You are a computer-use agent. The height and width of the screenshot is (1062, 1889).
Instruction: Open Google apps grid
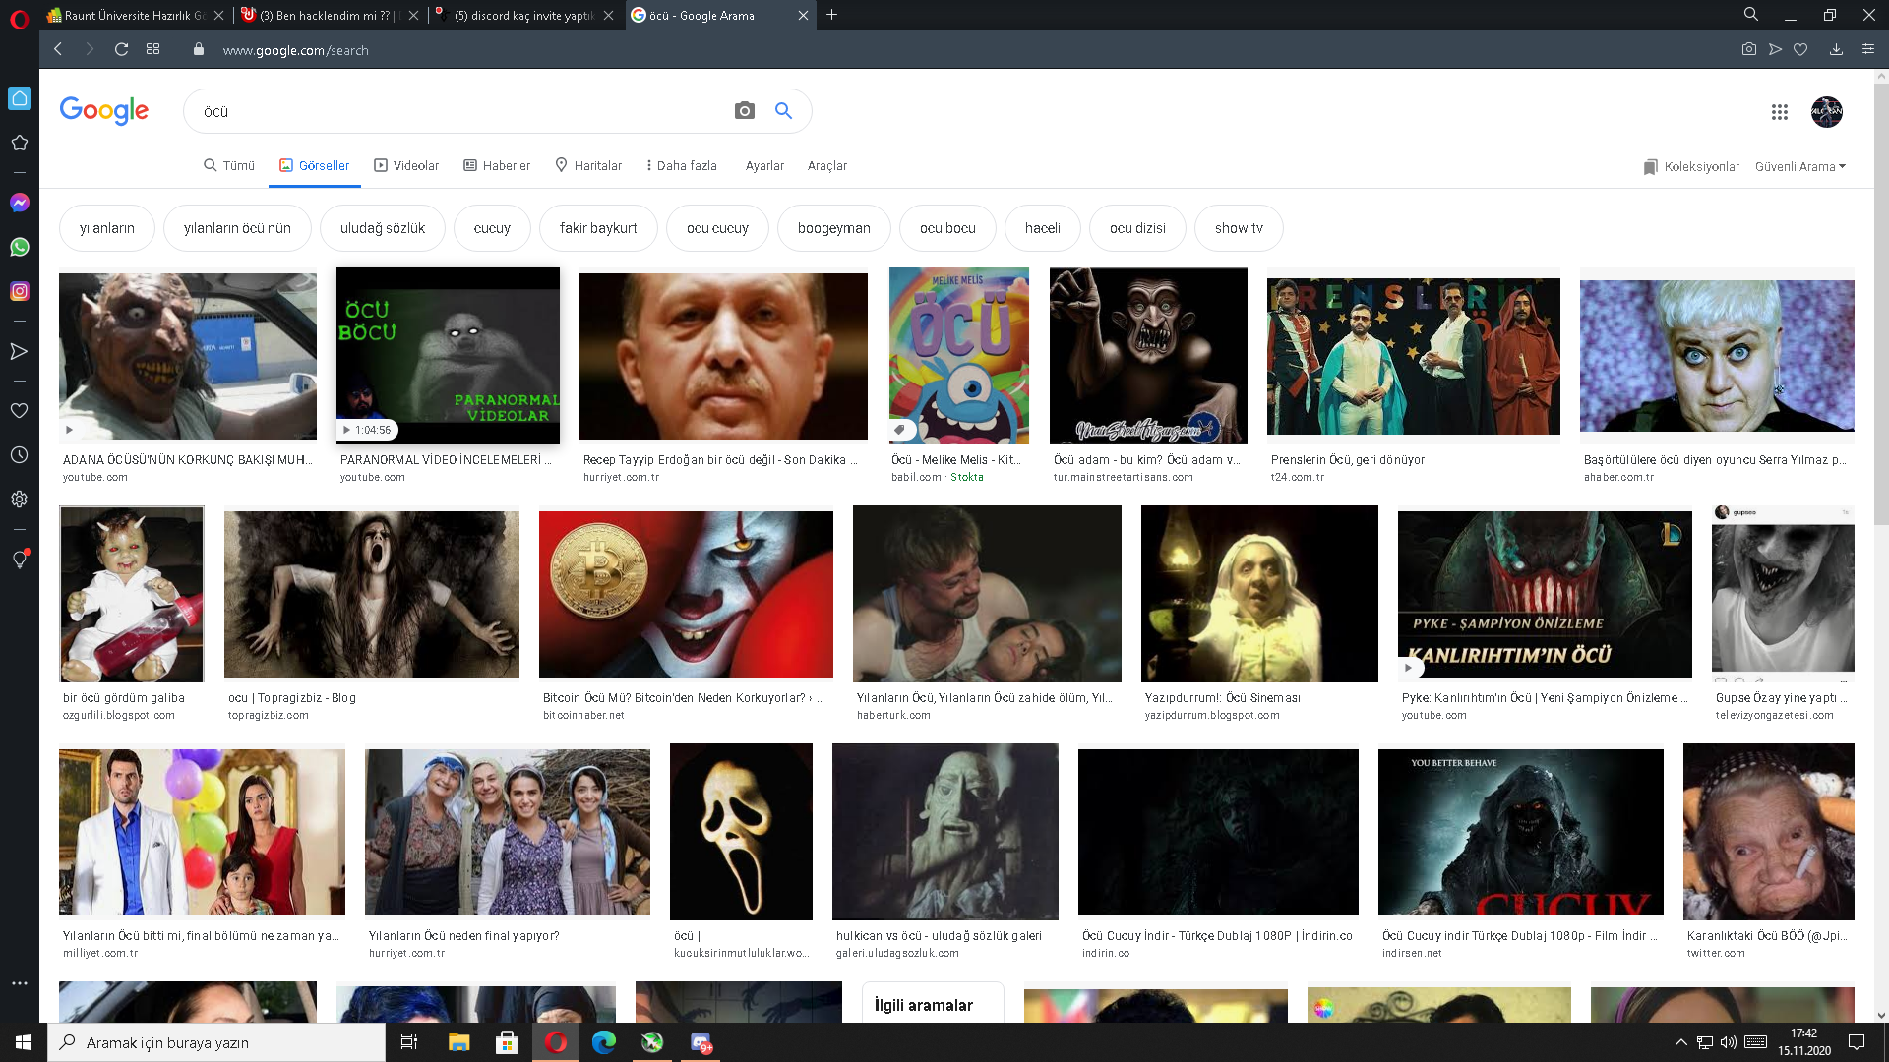(x=1779, y=112)
